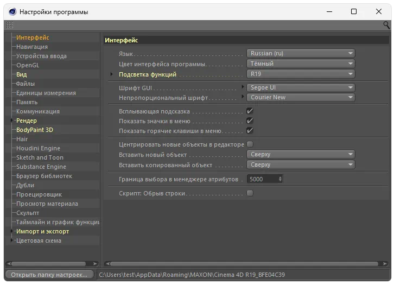Click the Cinema 4D logo in title bar
The height and width of the screenshot is (285, 394).
12,11
